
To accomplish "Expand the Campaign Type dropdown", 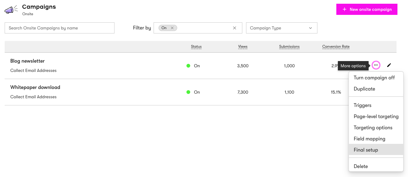I will point(282,28).
